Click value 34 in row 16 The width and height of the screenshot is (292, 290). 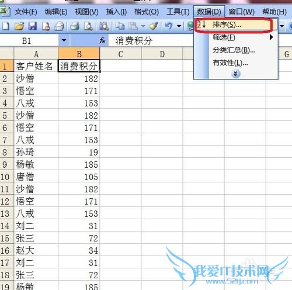(79, 250)
